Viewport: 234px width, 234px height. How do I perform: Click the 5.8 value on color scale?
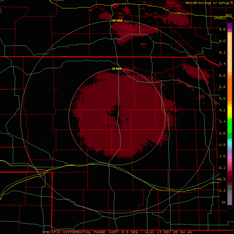pyautogui.click(x=222, y=87)
